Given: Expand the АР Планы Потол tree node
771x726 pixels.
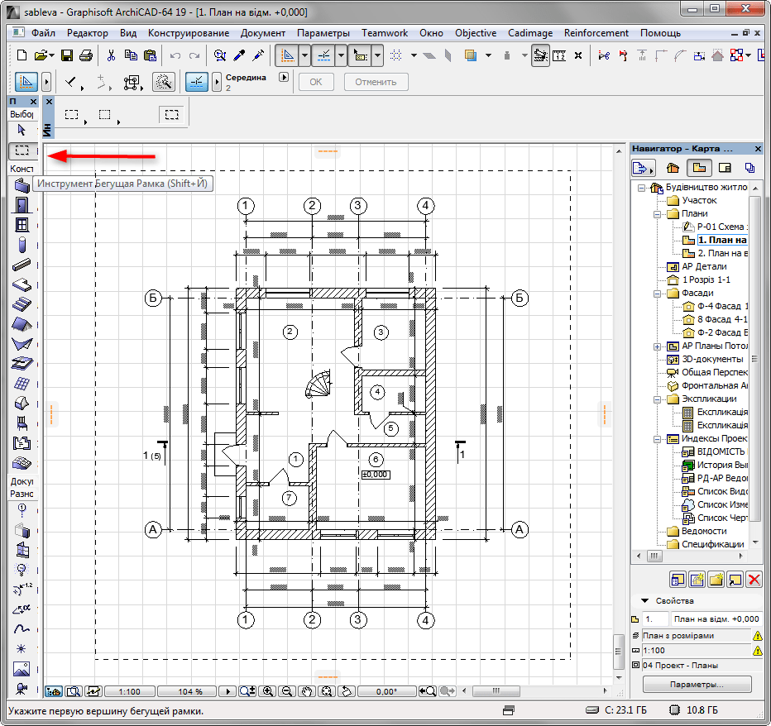Looking at the screenshot, I should click(658, 346).
